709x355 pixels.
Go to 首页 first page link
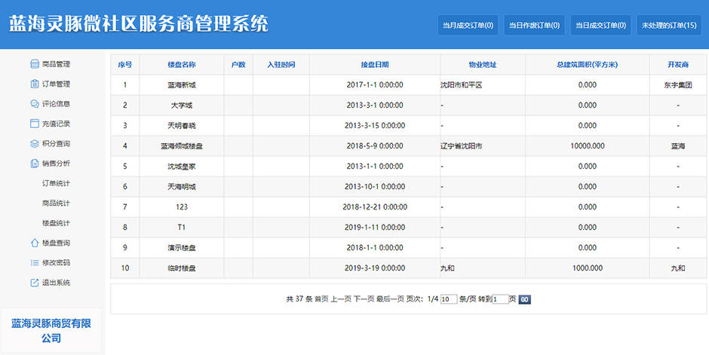click(x=321, y=299)
